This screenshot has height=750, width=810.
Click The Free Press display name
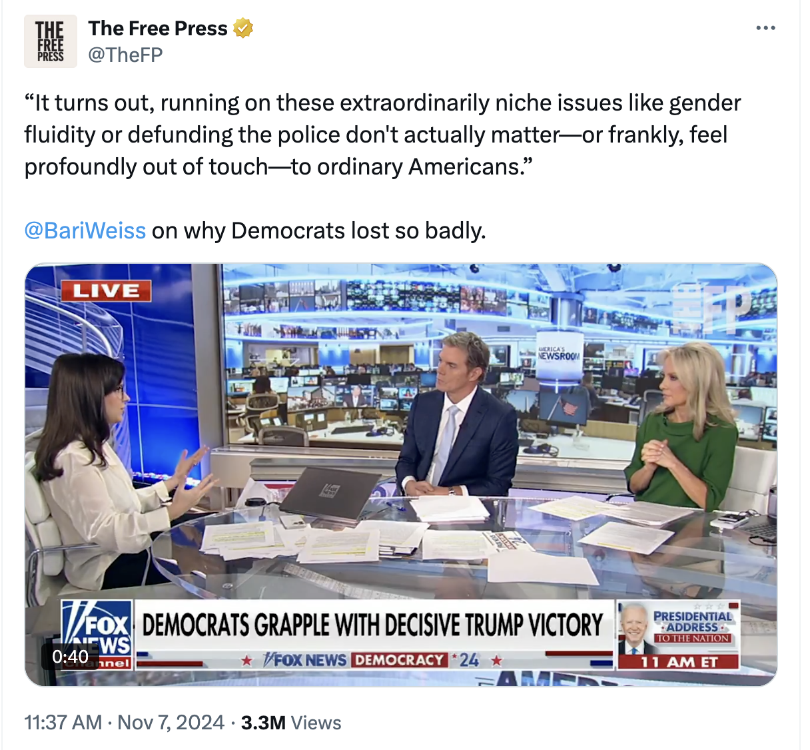158,29
